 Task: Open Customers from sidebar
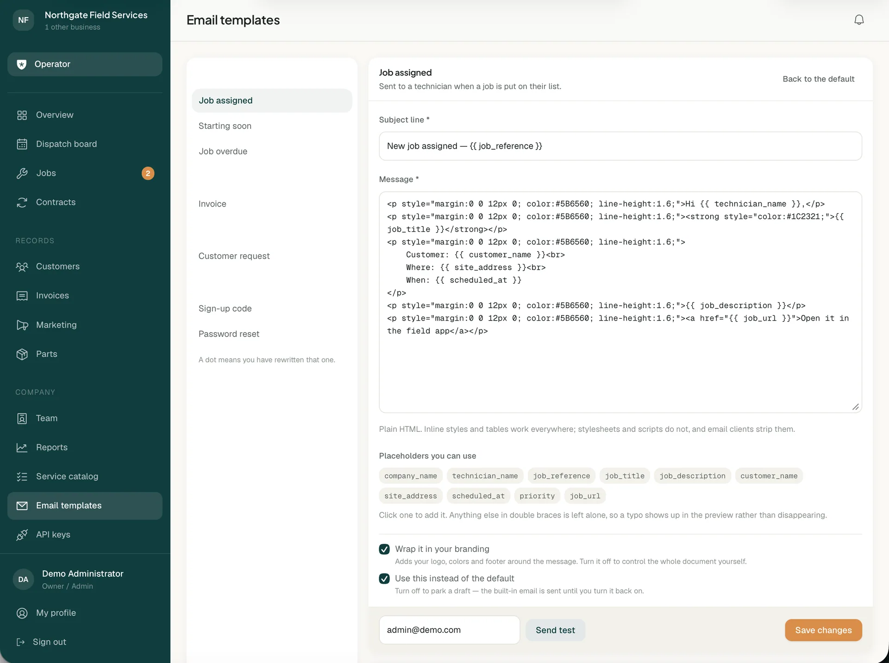(x=85, y=266)
